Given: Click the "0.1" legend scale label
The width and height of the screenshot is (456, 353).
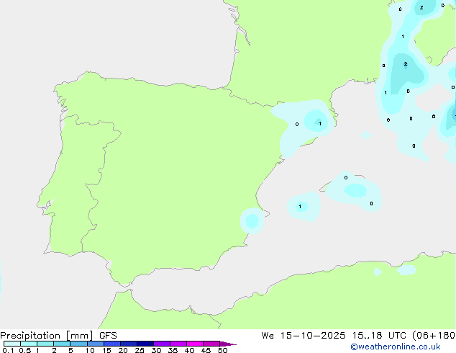Looking at the screenshot, I should (x=8, y=350).
